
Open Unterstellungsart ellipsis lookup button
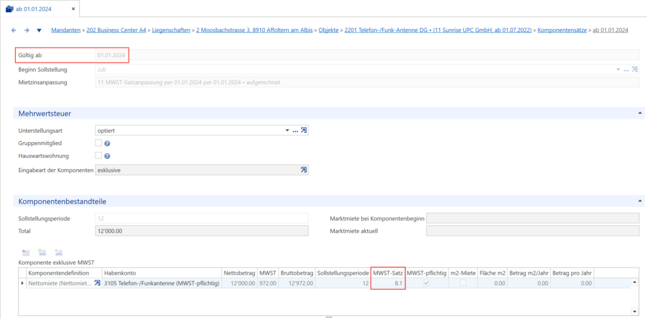[x=295, y=131]
